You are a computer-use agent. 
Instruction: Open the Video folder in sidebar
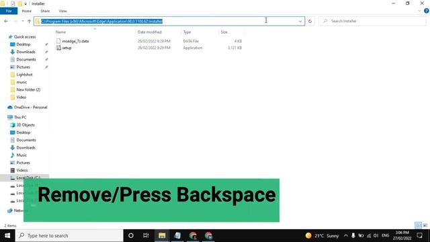[x=21, y=97]
